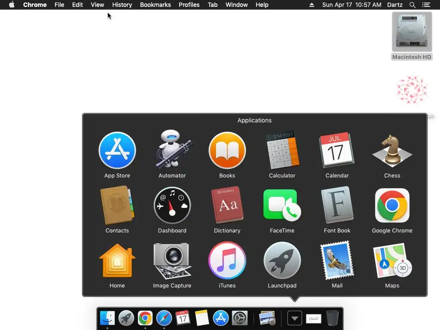Open the Books app icon
Image resolution: width=440 pixels, height=330 pixels.
point(227,150)
